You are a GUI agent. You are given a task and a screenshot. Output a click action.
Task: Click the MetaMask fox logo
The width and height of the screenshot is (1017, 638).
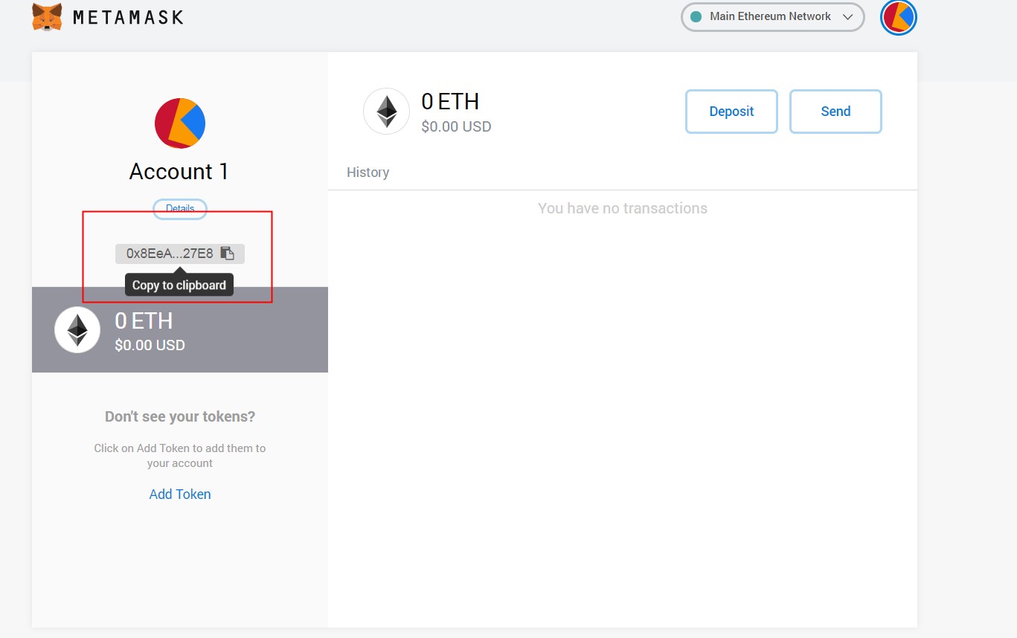tap(47, 17)
